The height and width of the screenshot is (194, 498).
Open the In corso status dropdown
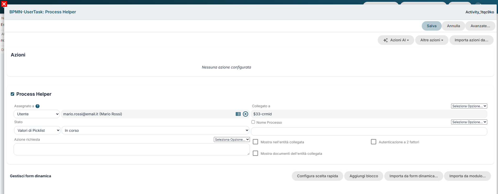(x=155, y=130)
